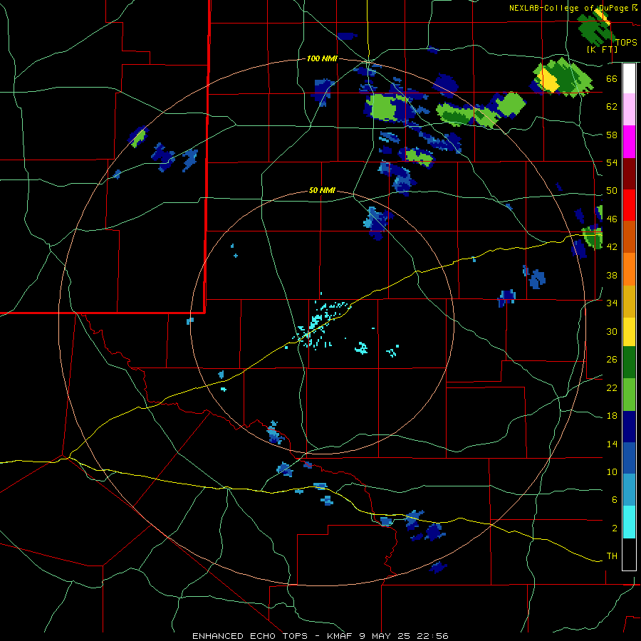Click the white color swatch in the legend

pyautogui.click(x=629, y=78)
